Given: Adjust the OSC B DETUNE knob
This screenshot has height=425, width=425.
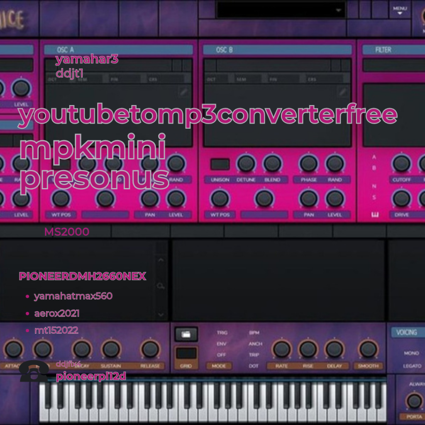Looking at the screenshot, I should pos(246,164).
